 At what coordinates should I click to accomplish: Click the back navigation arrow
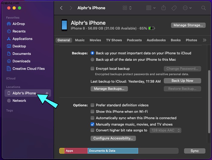[x=61, y=8]
